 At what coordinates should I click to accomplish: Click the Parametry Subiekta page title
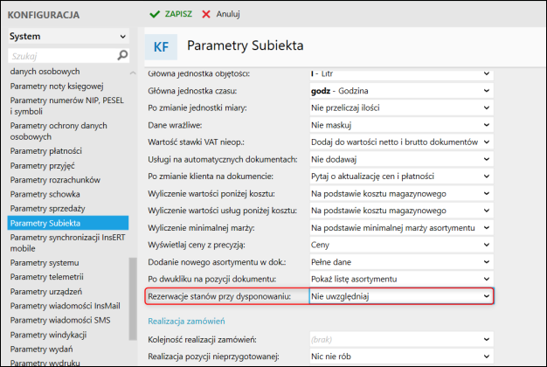[x=246, y=45]
